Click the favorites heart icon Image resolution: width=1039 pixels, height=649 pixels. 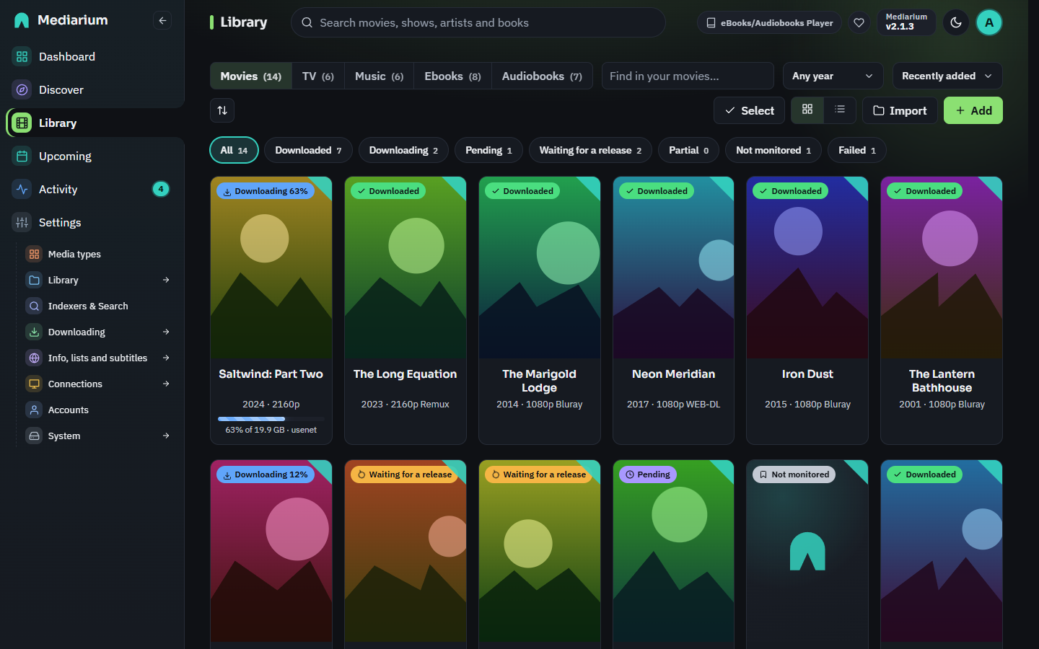point(859,22)
